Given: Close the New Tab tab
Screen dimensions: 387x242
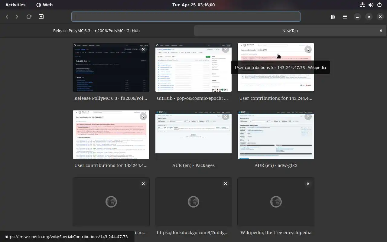Looking at the screenshot, I should [381, 31].
